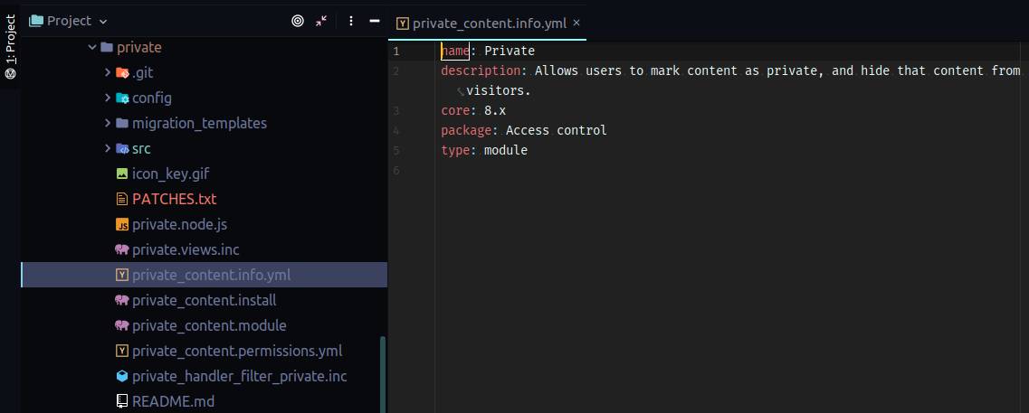
Task: Expand the .git folder
Action: [x=108, y=72]
